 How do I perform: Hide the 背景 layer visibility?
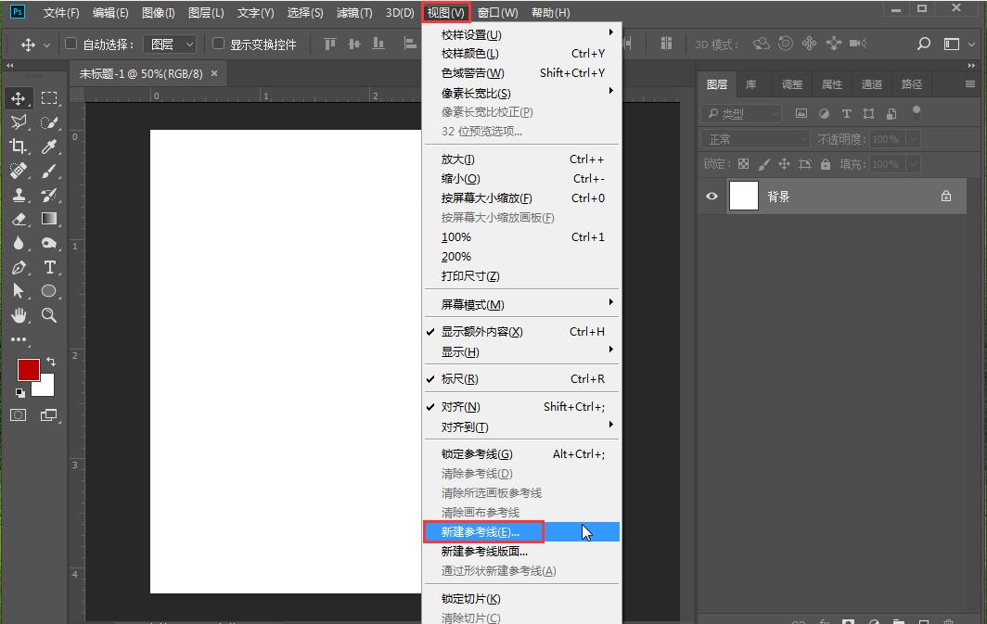point(711,196)
